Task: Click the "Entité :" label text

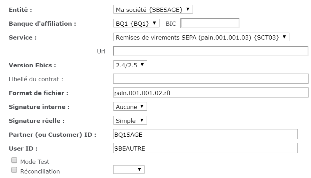Action: pyautogui.click(x=20, y=10)
